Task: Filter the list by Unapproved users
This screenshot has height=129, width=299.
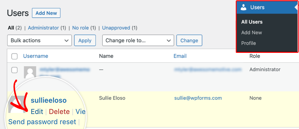Action: [116, 28]
